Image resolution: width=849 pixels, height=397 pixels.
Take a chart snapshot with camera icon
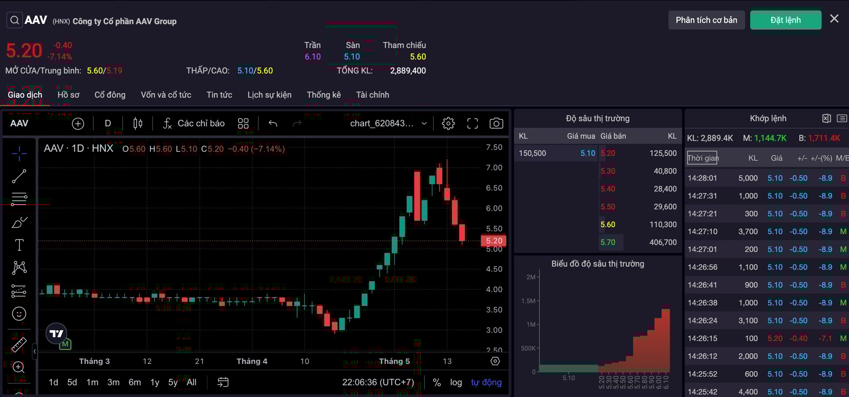[496, 124]
